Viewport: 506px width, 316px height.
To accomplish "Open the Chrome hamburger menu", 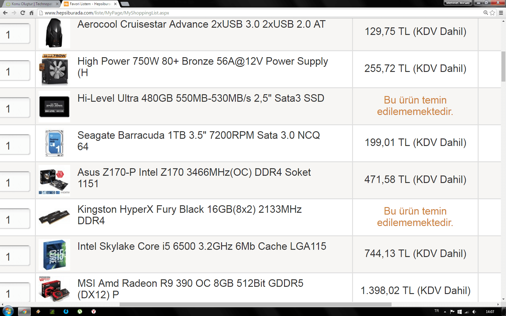I will (501, 13).
